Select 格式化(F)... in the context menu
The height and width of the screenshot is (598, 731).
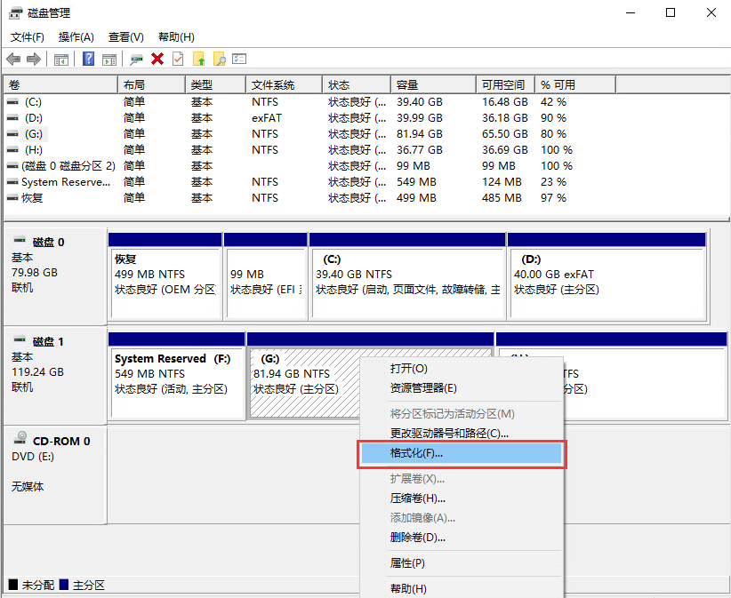point(461,453)
